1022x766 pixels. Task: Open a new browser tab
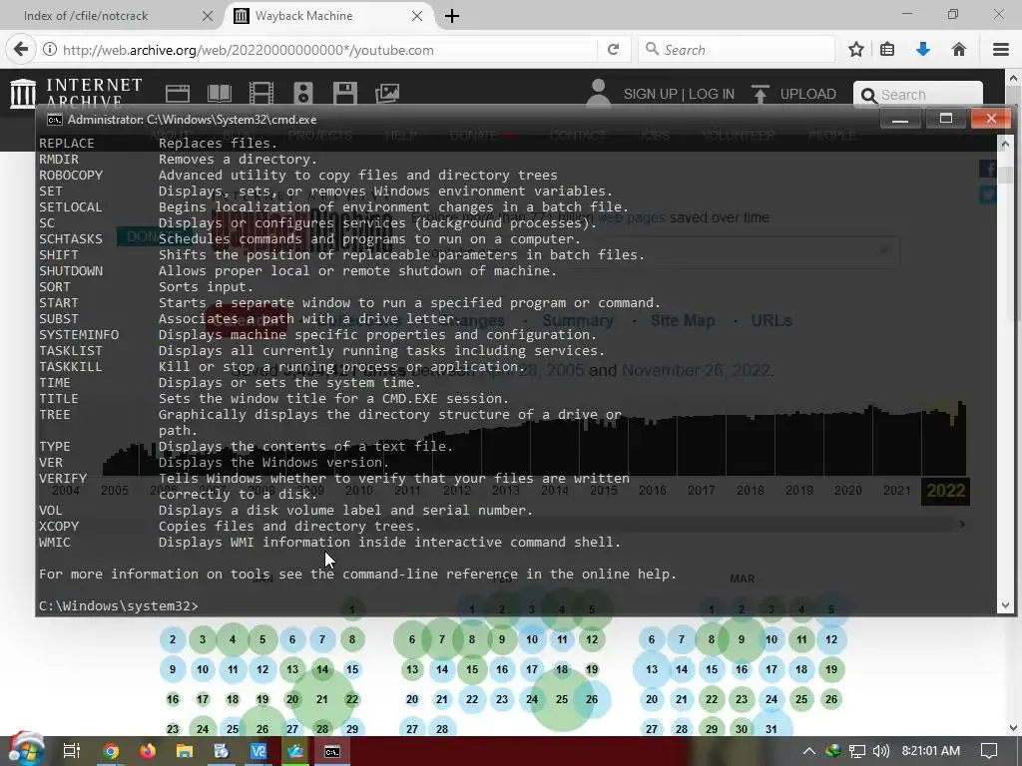coord(452,16)
